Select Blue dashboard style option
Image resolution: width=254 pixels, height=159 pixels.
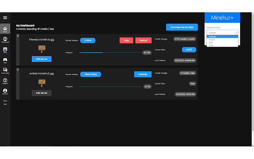point(222,43)
